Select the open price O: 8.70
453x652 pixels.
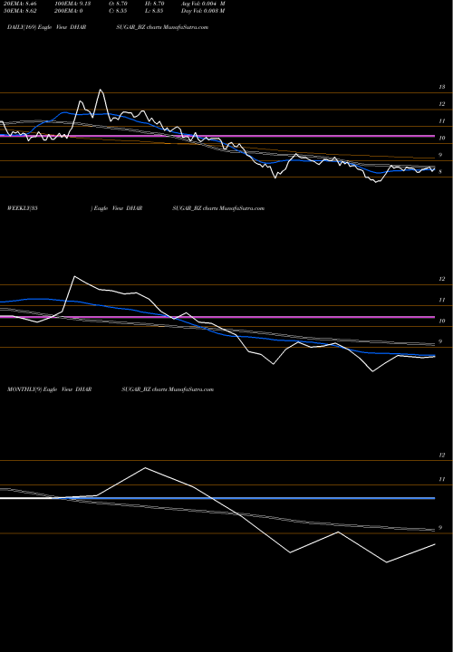tap(118, 4)
